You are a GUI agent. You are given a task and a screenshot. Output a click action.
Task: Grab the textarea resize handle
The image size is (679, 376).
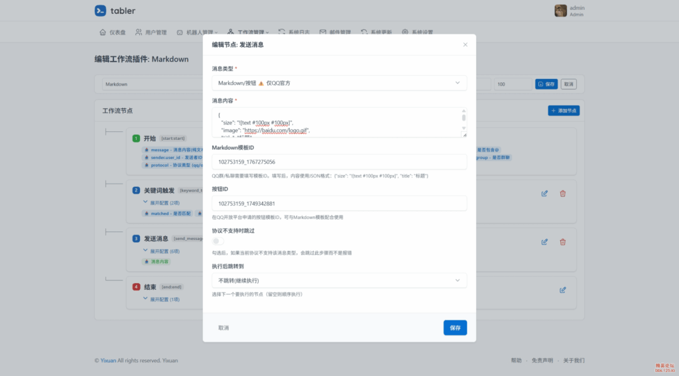point(465,135)
